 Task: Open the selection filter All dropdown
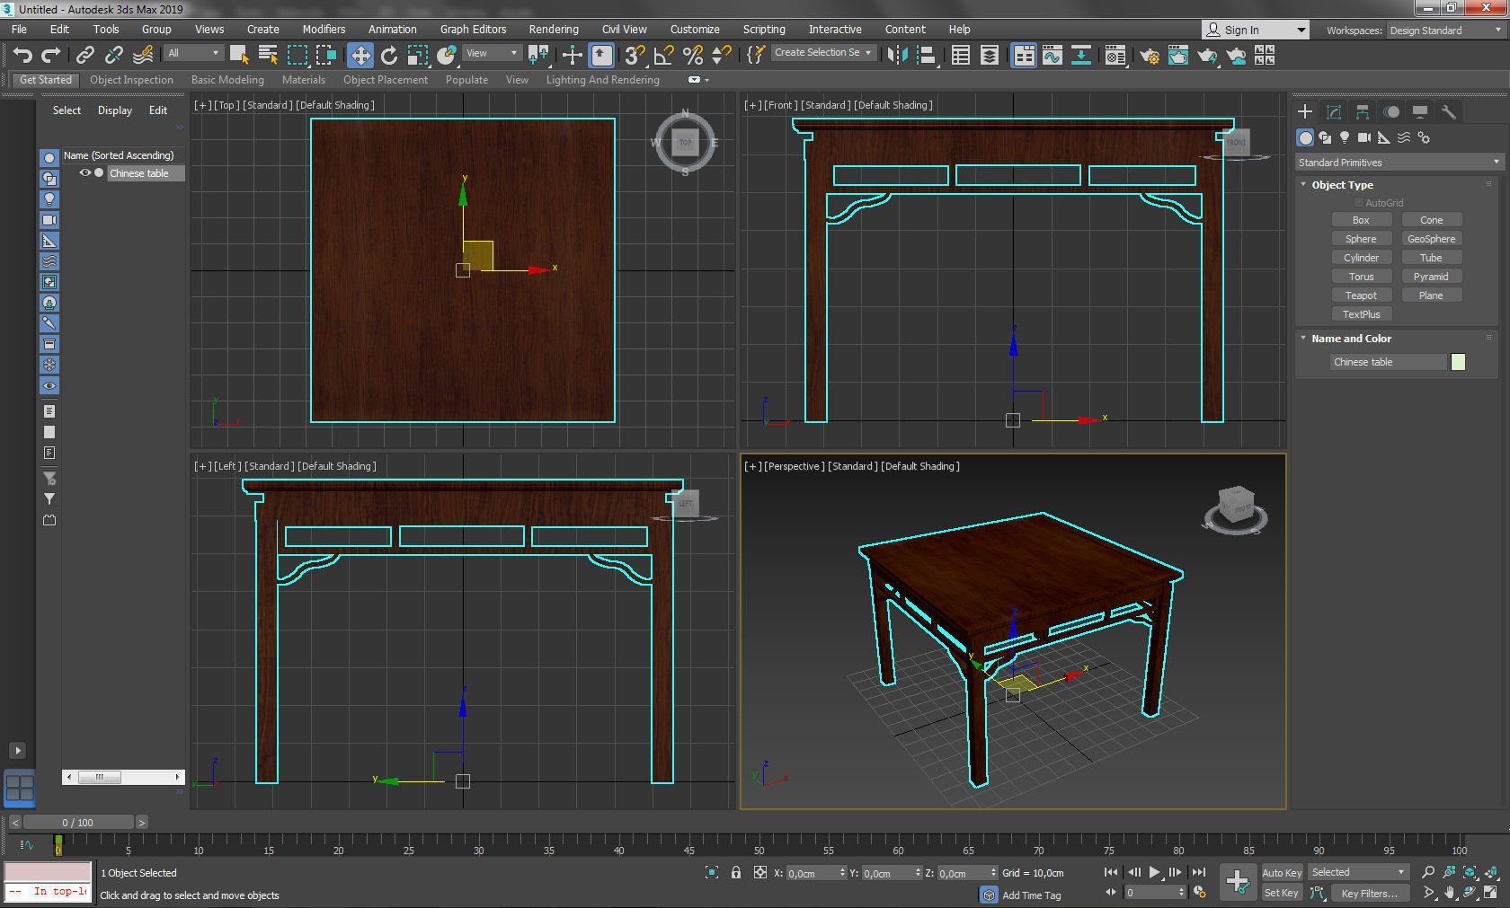(x=193, y=53)
